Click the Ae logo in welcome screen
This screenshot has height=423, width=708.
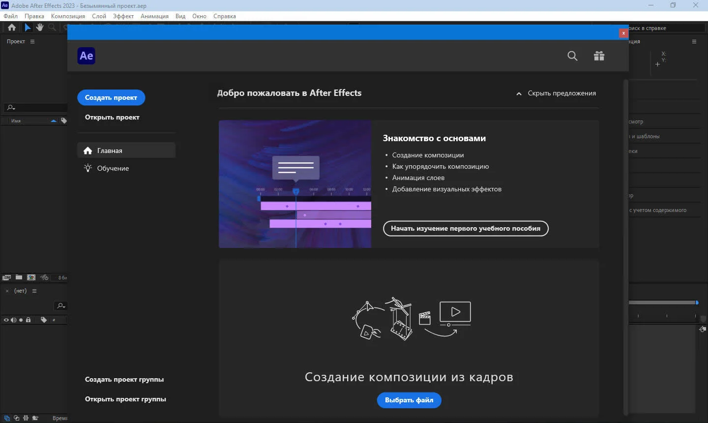[x=87, y=56]
